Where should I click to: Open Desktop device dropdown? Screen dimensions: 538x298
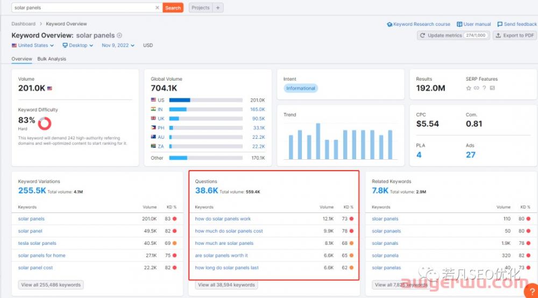pos(78,45)
